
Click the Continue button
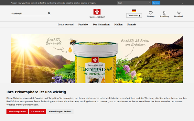[x=156, y=3]
